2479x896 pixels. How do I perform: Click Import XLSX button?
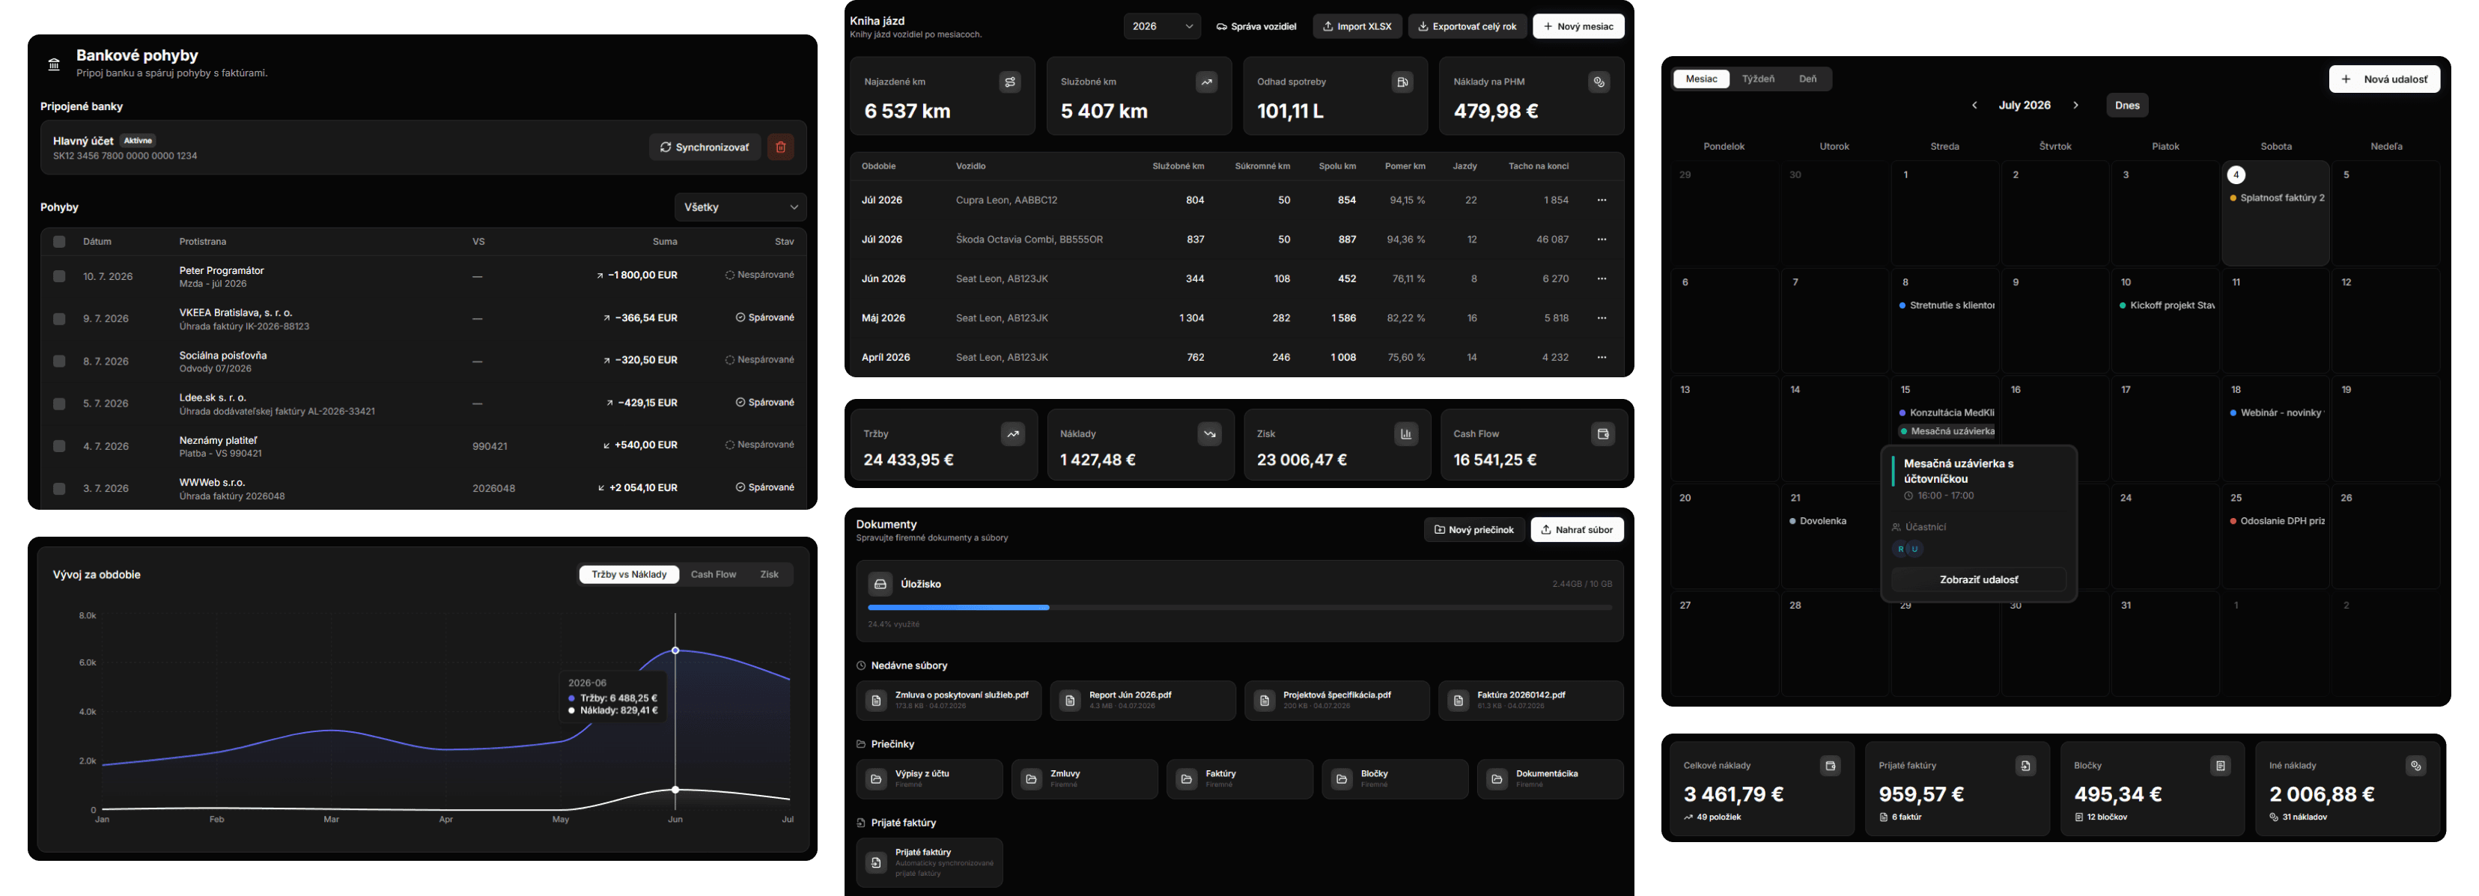point(1357,26)
